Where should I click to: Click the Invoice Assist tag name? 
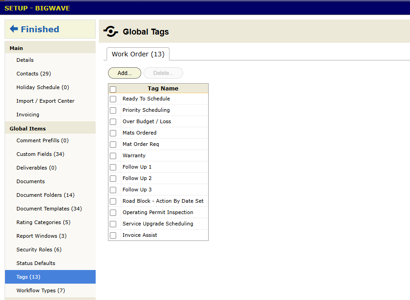pos(140,235)
